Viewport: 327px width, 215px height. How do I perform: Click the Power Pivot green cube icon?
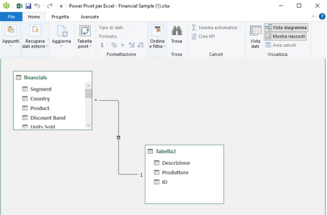click(x=6, y=6)
